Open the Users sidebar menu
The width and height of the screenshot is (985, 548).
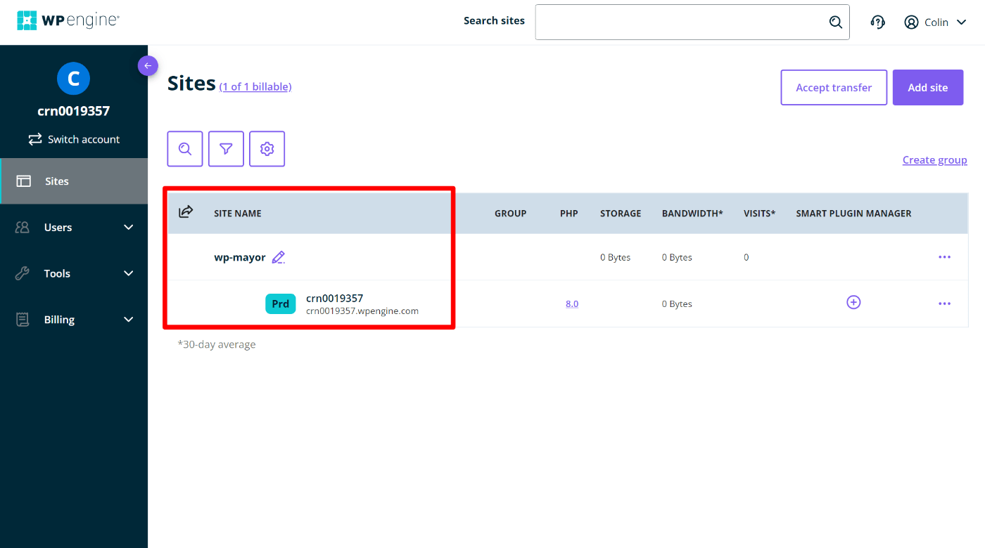coord(74,228)
